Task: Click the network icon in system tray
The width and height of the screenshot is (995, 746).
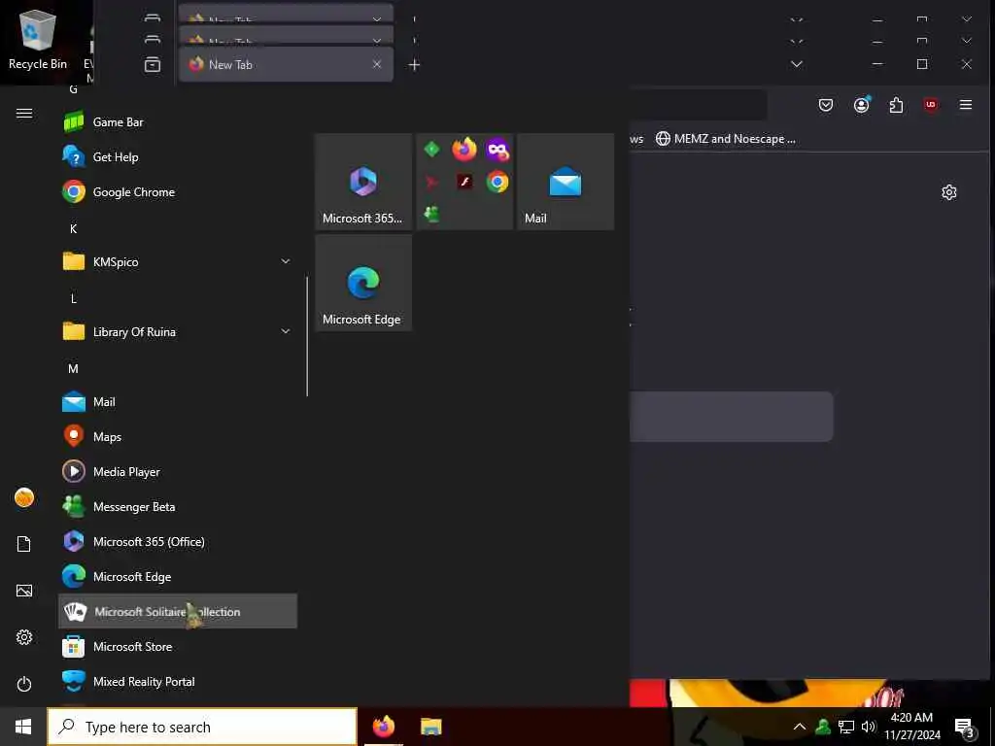Action: point(846,727)
